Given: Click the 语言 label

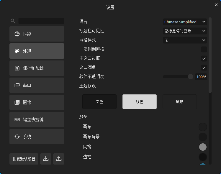Looking at the screenshot, I should click(84, 22).
